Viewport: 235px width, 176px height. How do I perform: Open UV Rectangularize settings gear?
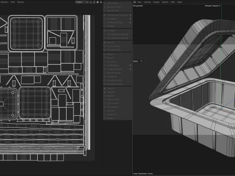(x=130, y=69)
